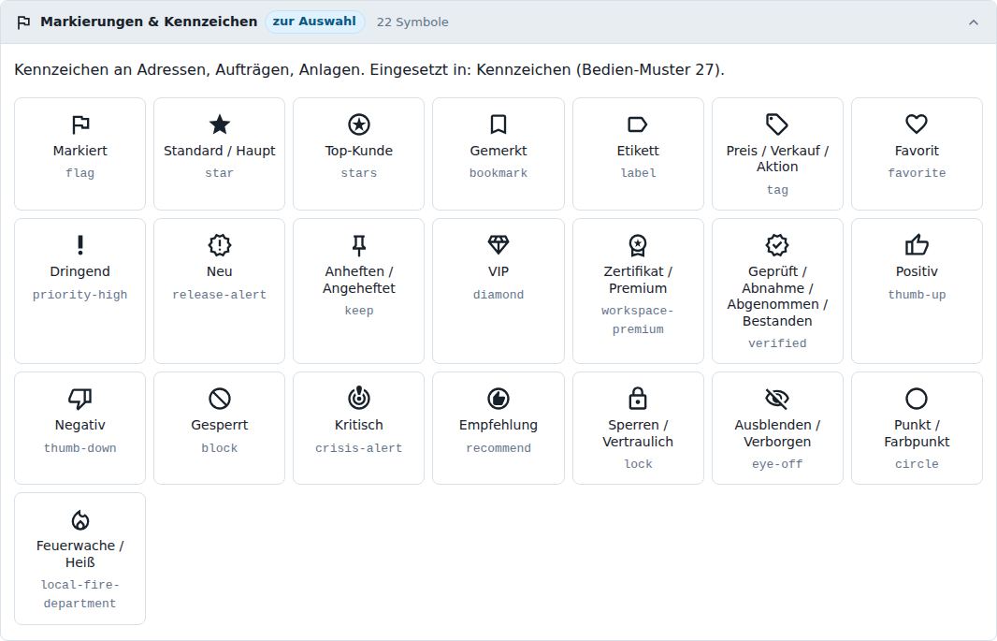Viewport: 997px width, 641px height.
Task: Click the Etikett label icon
Action: click(x=638, y=124)
